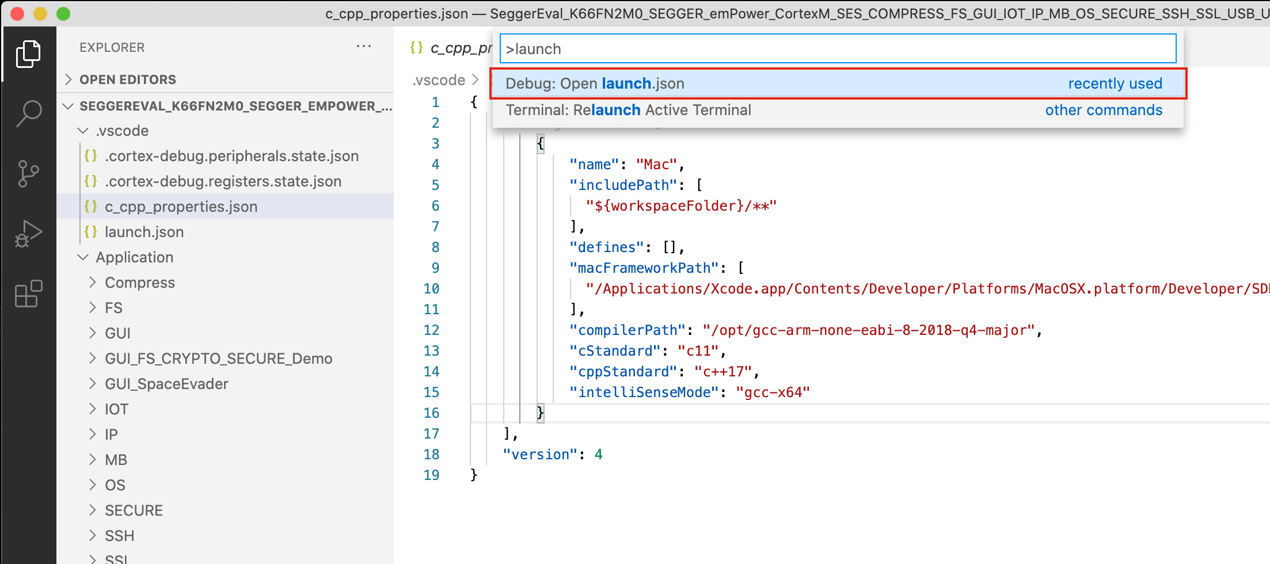
Task: Click the macOS yellow minimize window button
Action: point(40,14)
